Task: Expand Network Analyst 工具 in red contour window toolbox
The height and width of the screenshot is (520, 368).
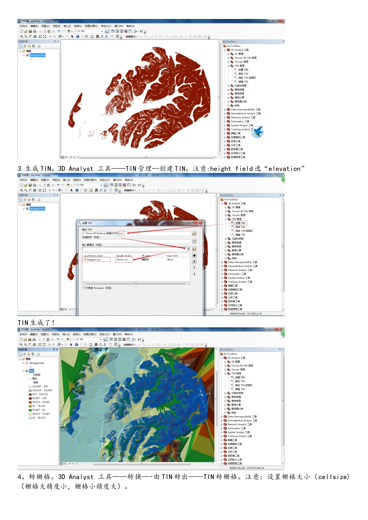Action: pos(225,118)
